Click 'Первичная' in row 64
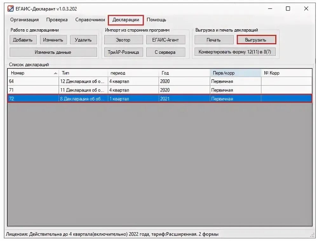Image resolution: width=317 pixels, height=241 pixels. 235,81
